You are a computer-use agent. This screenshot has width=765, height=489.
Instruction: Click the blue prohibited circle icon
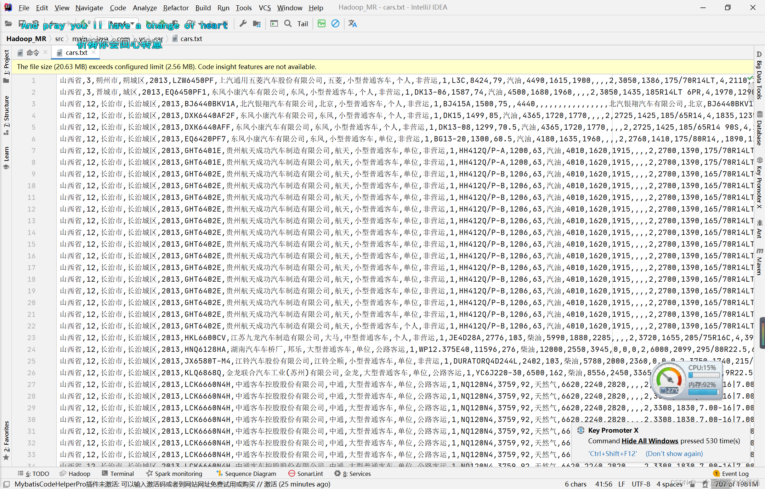click(x=335, y=24)
